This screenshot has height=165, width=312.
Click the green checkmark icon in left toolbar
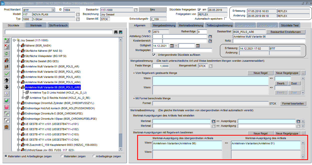coord(7,74)
